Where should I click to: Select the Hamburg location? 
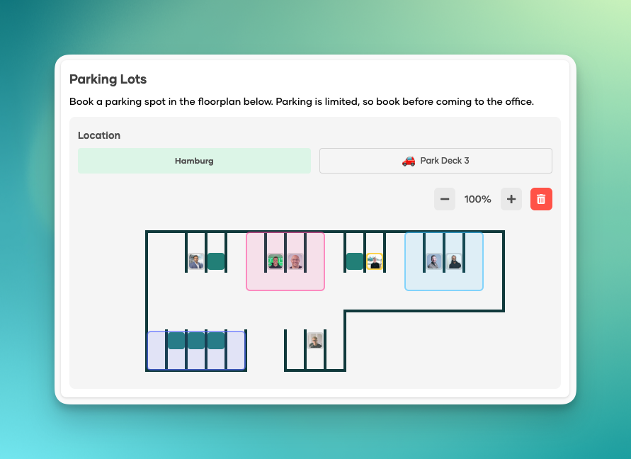coord(194,161)
